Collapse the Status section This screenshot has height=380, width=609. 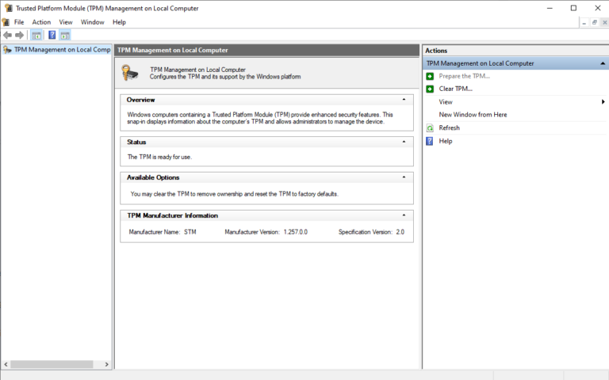point(404,142)
